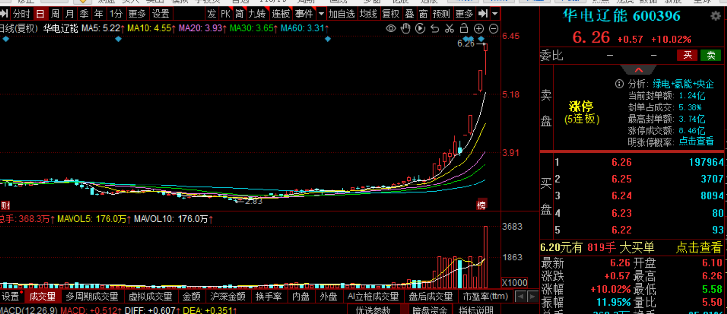Image resolution: width=727 pixels, height=314 pixels.
Task: Select the 月 monthly period
Action: click(70, 14)
